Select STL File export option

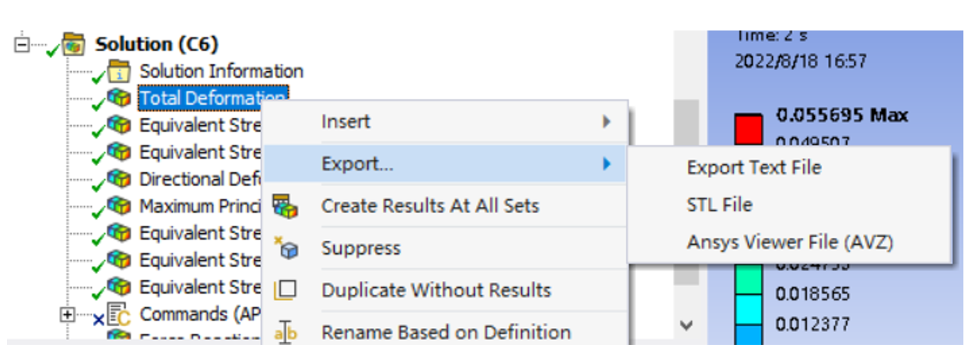point(719,205)
